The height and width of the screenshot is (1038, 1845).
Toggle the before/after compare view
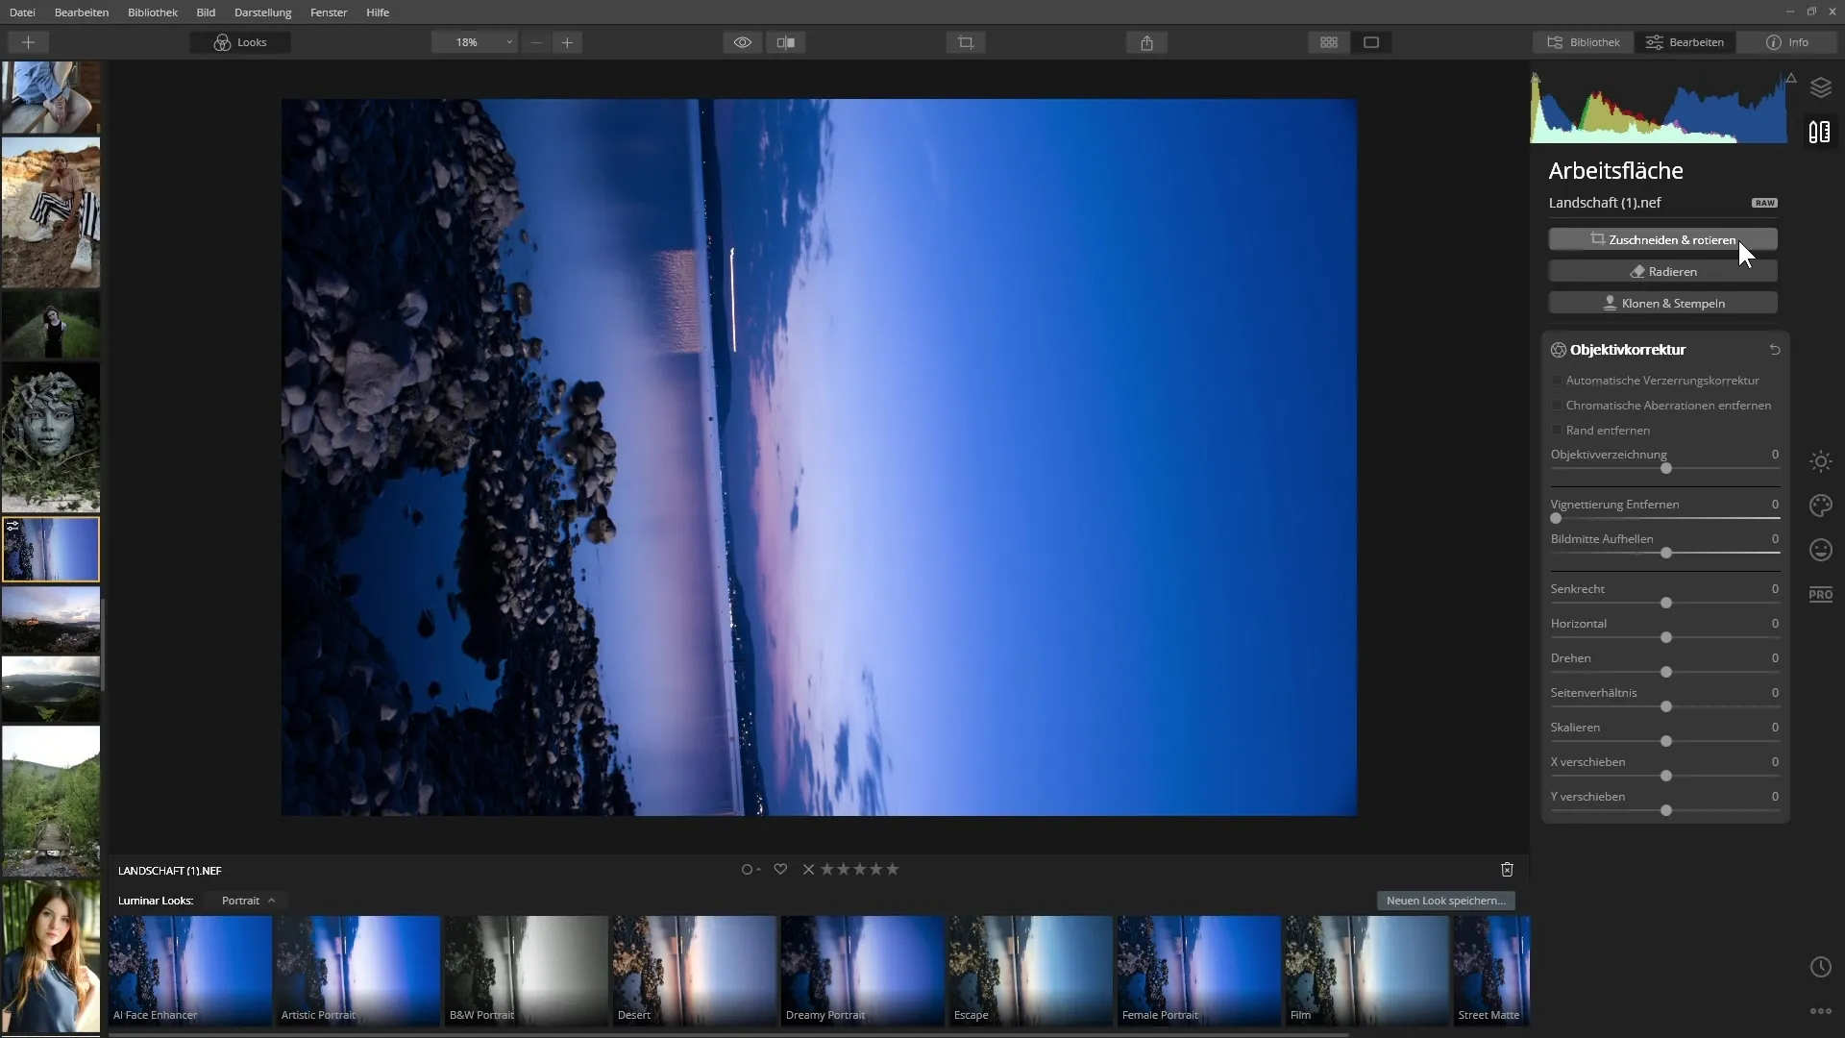coord(786,42)
